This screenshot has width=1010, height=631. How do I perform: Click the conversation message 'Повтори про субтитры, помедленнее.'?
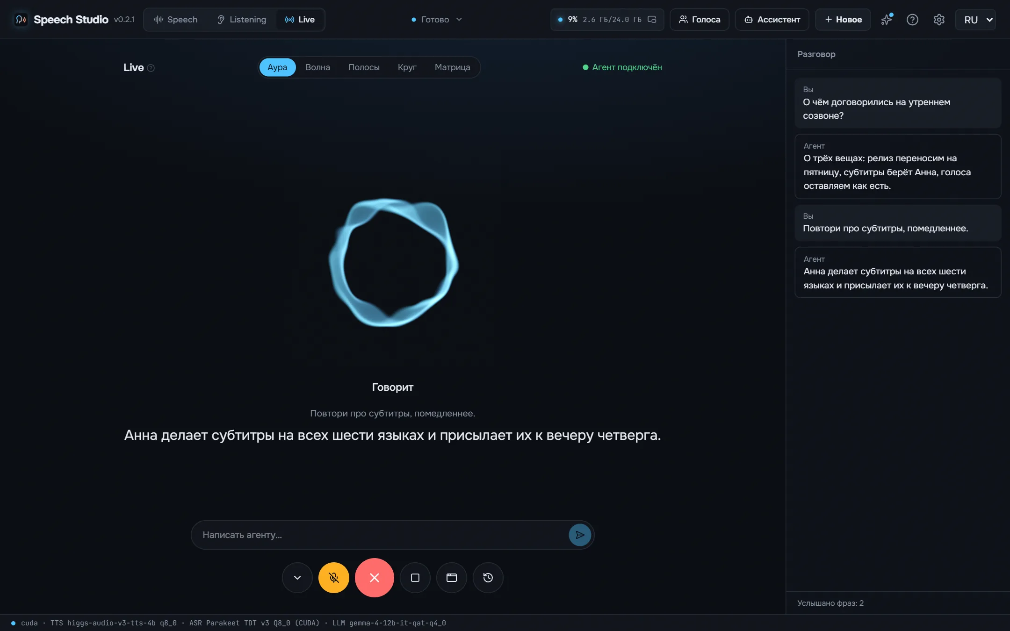(897, 223)
